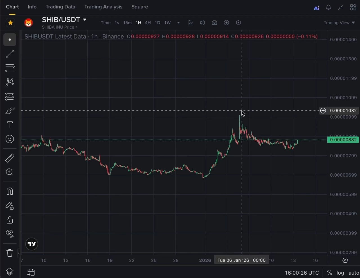The image size is (360, 278).
Task: Open the emoji sticker tool
Action: 10,139
